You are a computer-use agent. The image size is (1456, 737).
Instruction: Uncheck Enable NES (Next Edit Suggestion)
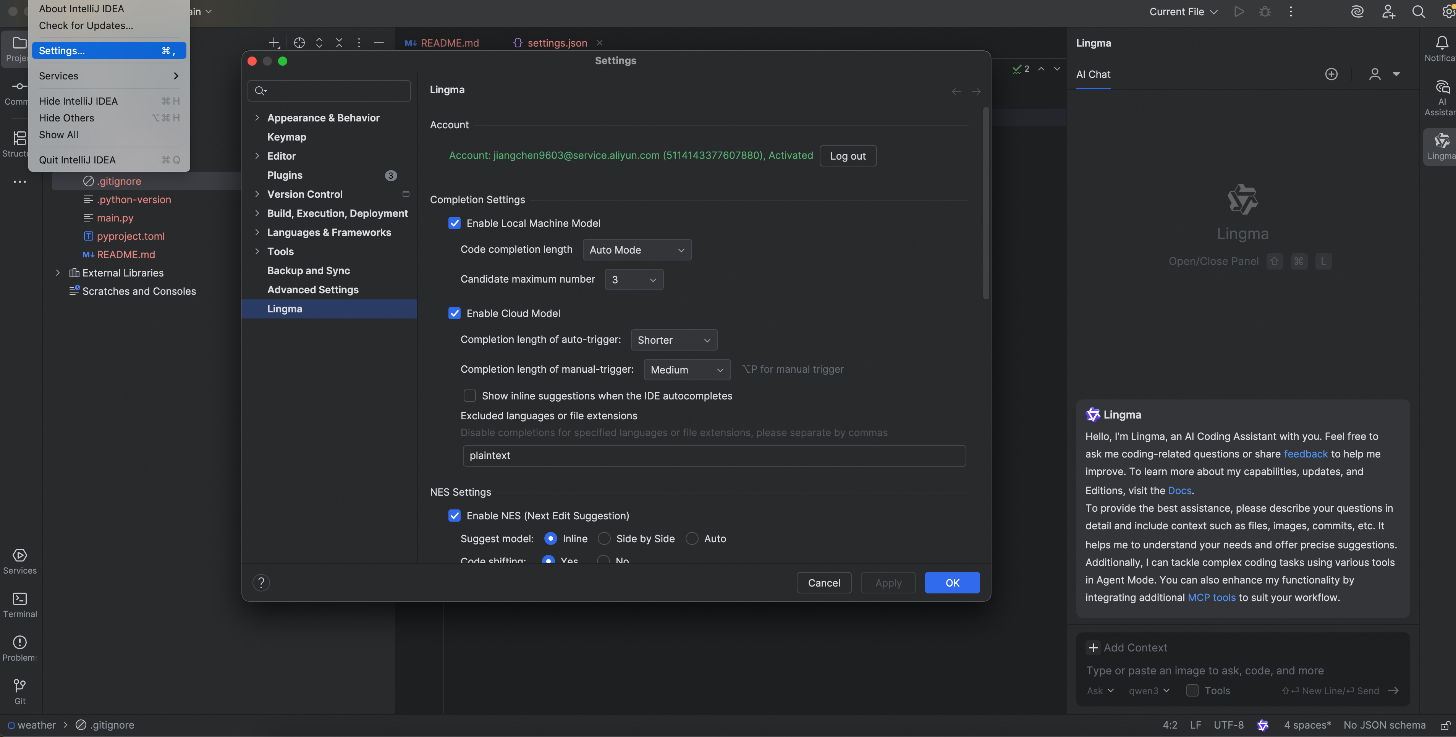point(455,516)
